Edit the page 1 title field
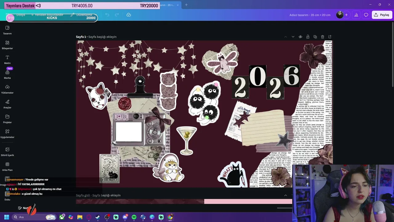 [x=103, y=37]
